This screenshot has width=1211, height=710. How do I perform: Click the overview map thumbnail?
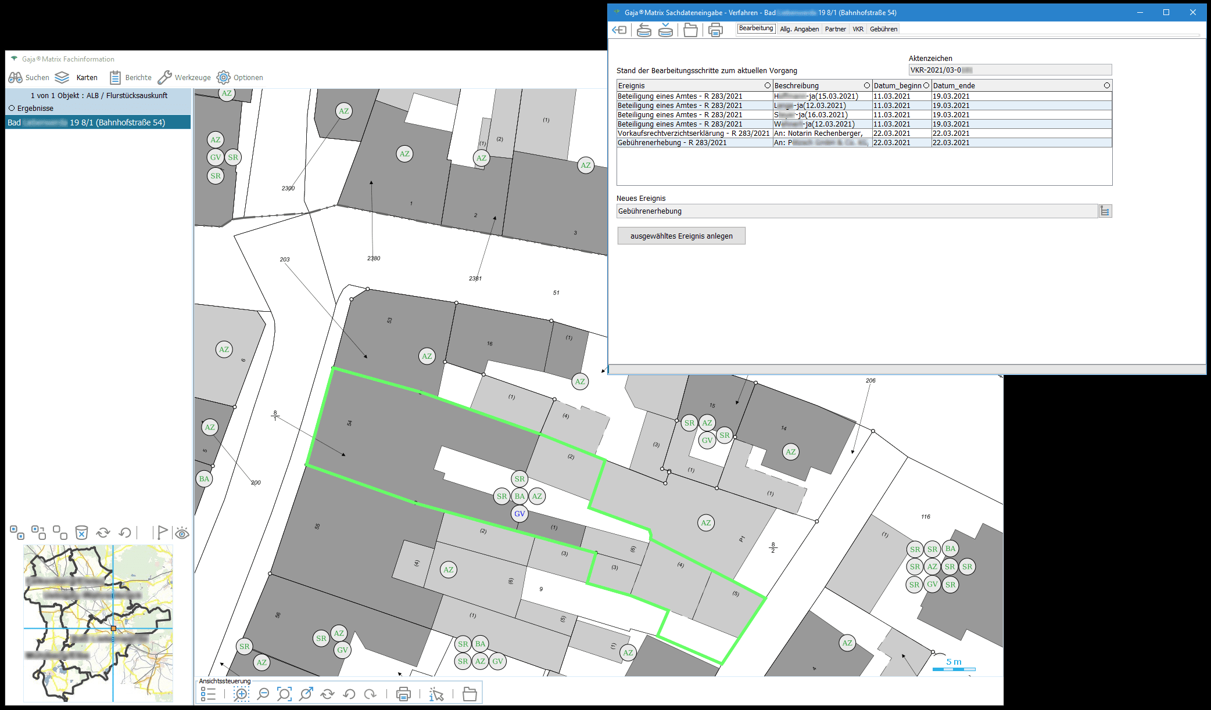coord(98,623)
